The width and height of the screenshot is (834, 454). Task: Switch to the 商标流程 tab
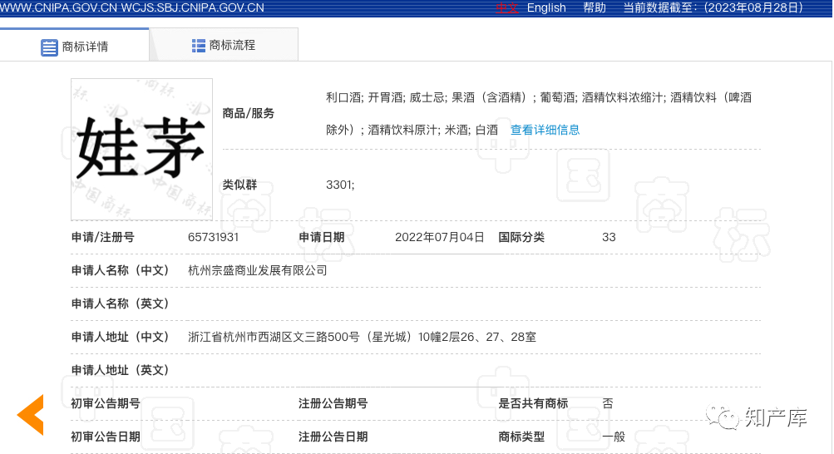coord(224,46)
